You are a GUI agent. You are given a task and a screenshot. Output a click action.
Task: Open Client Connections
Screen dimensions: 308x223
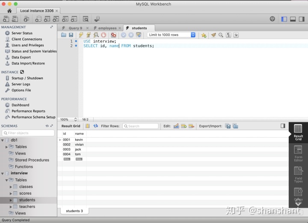pos(27,39)
